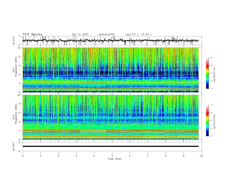Click the "VLF Spectra" title text

tap(32, 34)
